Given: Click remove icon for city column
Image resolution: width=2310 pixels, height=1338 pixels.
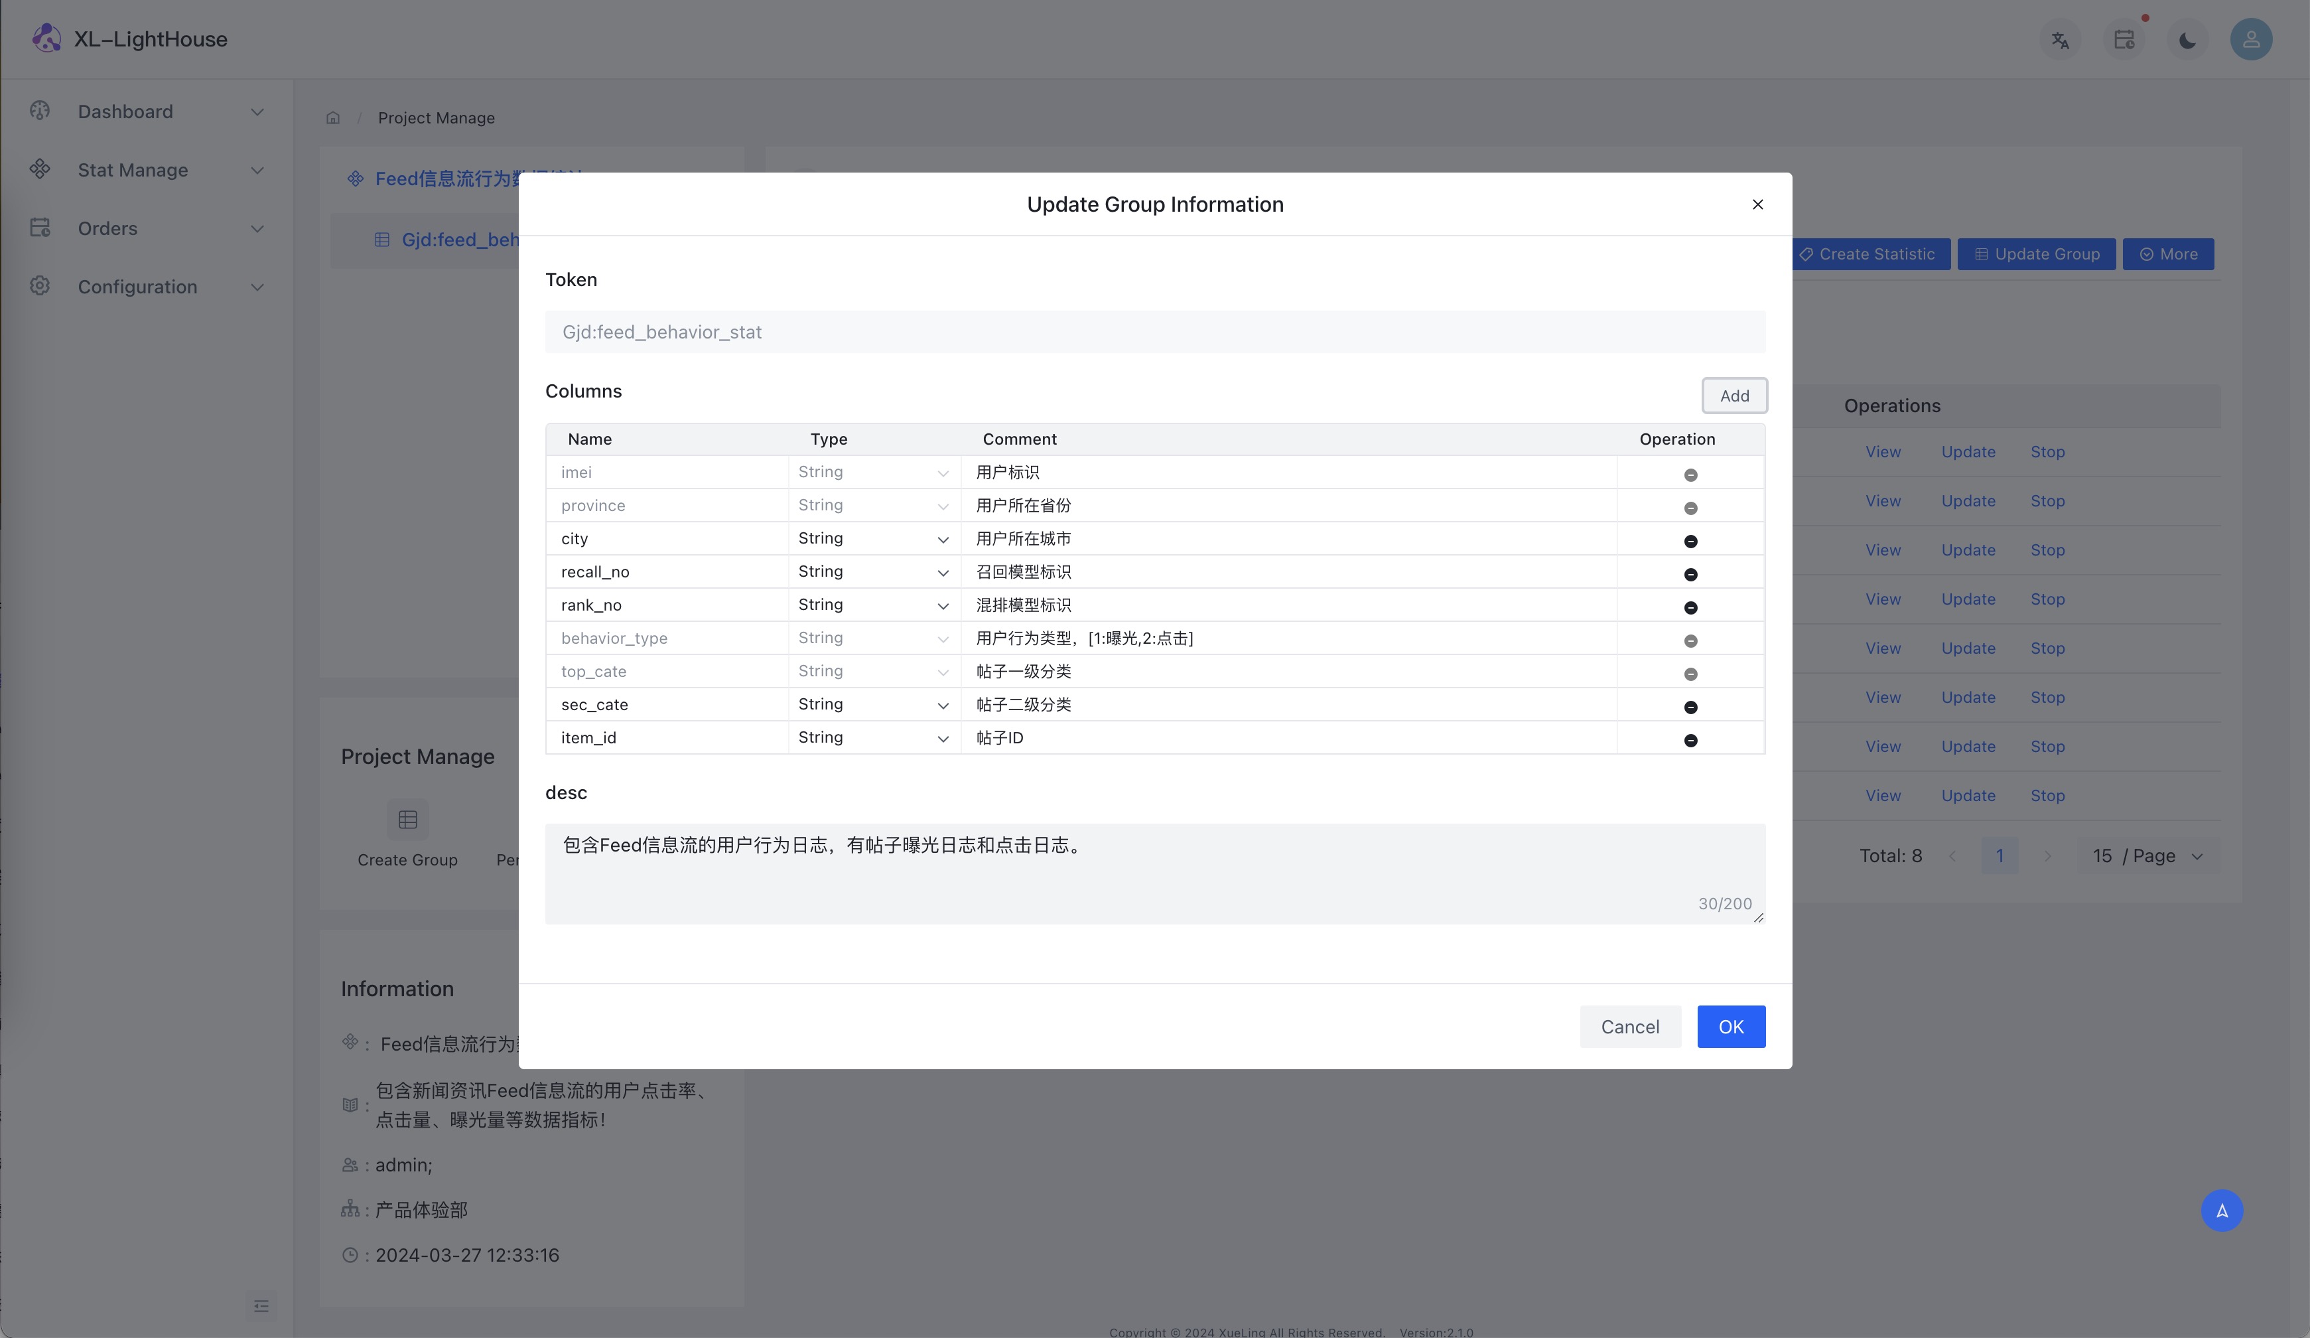Looking at the screenshot, I should coord(1690,541).
